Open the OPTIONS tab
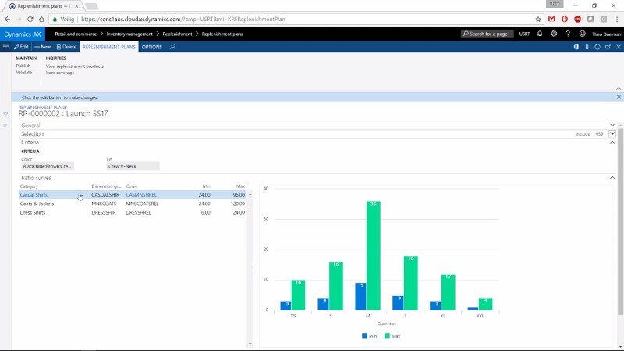 [152, 47]
